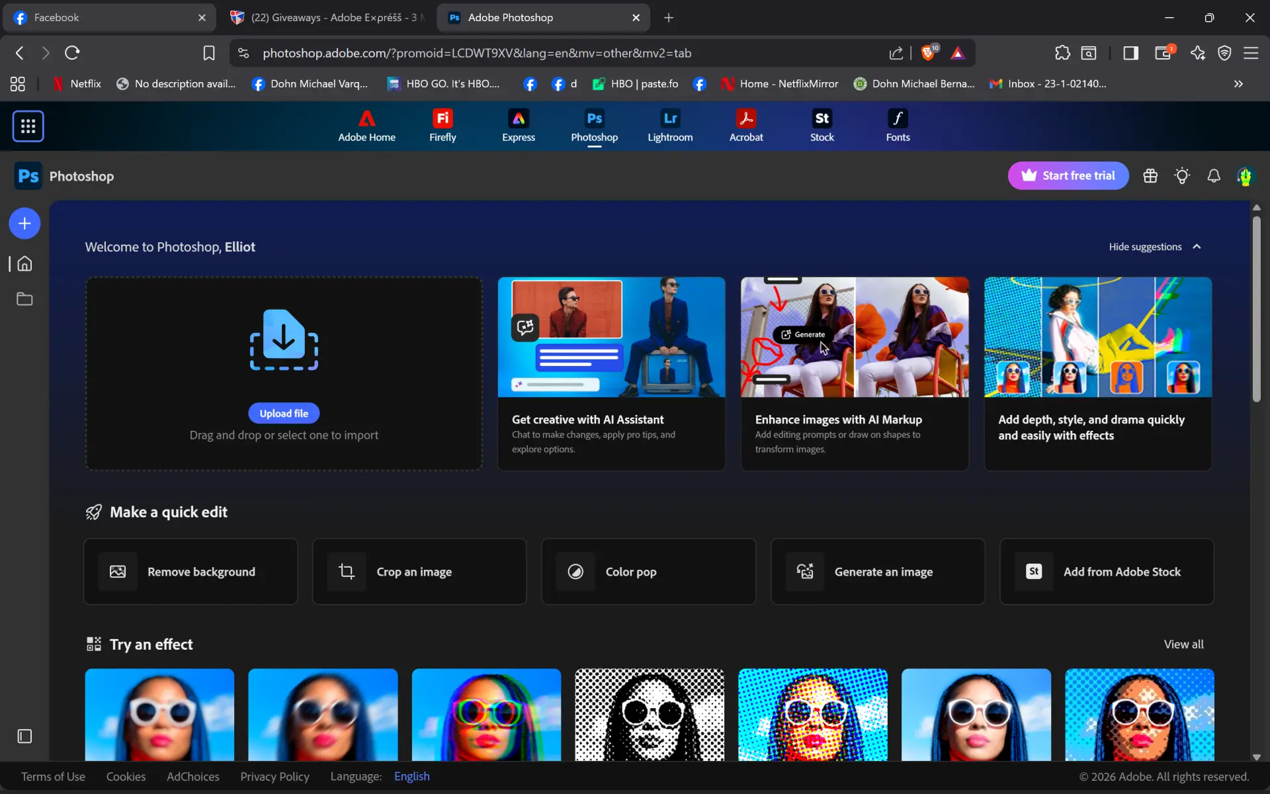Open the Adobe apps grid launcher
The width and height of the screenshot is (1270, 794).
(x=28, y=126)
